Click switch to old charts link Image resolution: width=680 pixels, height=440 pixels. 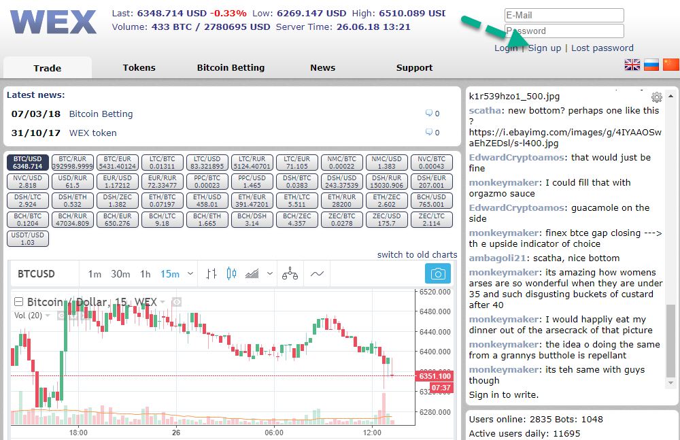pos(418,255)
